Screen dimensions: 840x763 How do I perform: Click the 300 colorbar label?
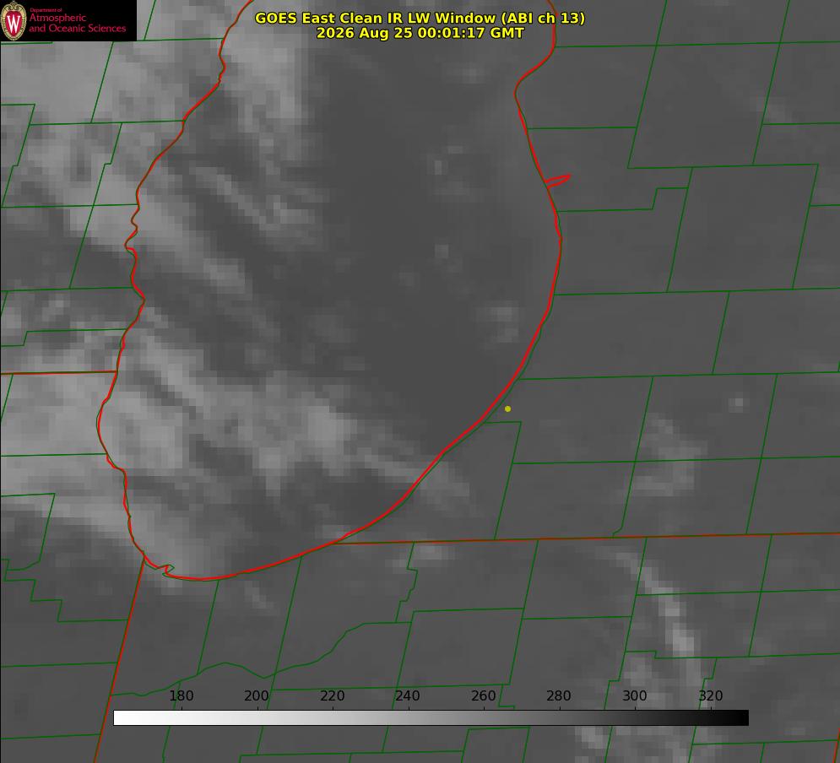[x=635, y=695]
